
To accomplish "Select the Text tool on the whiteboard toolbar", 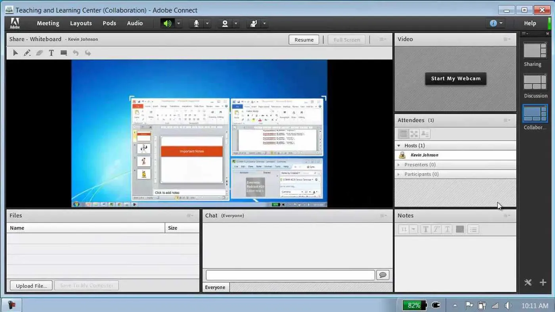I will [x=51, y=53].
